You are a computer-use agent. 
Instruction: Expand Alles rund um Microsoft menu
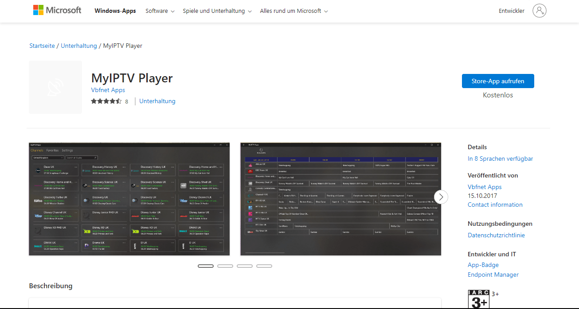pos(294,11)
